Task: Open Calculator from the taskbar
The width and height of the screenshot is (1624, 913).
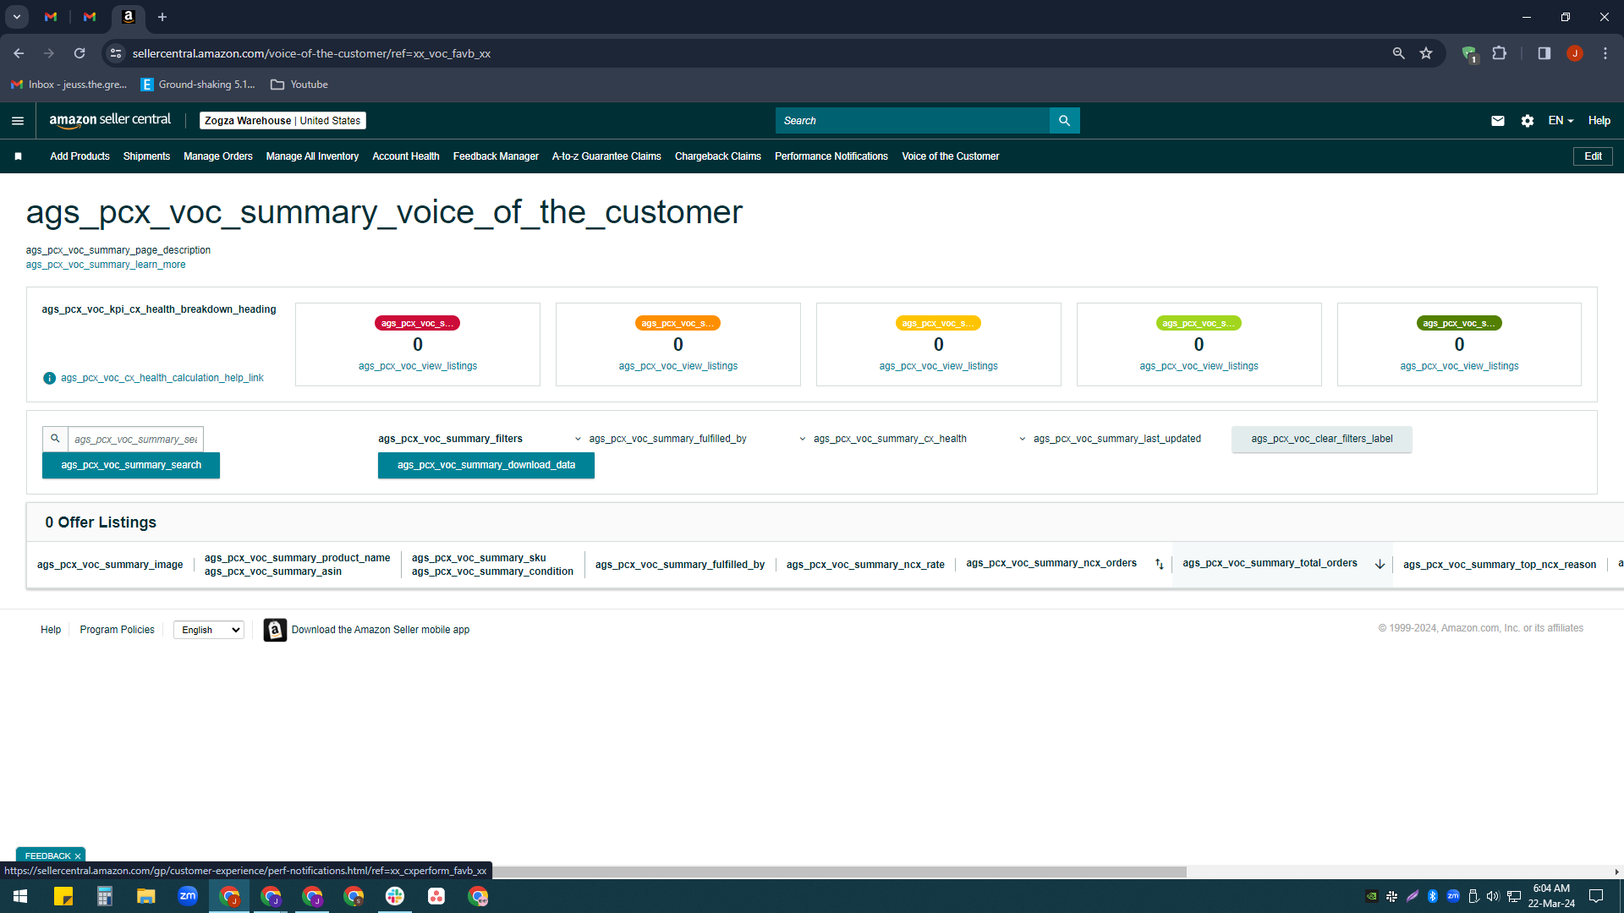Action: pyautogui.click(x=105, y=896)
